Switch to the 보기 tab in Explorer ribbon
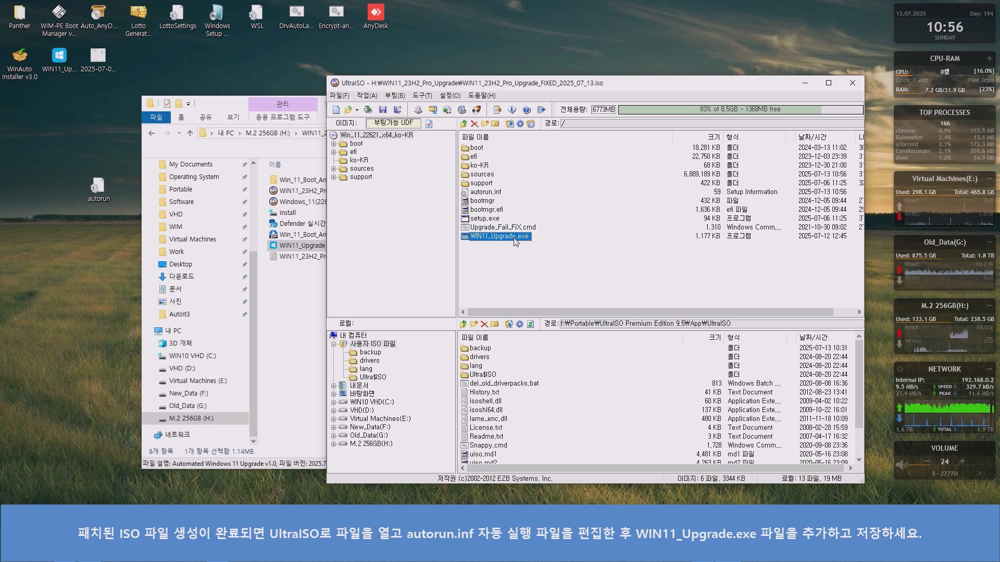The image size is (1000, 562). tap(233, 117)
